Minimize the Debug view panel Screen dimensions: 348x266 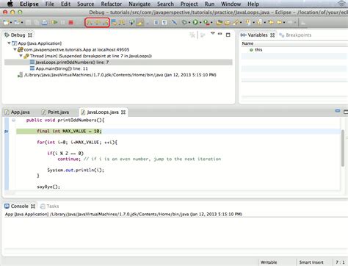pyautogui.click(x=220, y=34)
